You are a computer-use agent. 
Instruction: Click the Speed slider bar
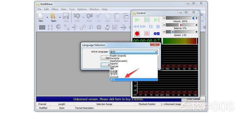click(180, 32)
